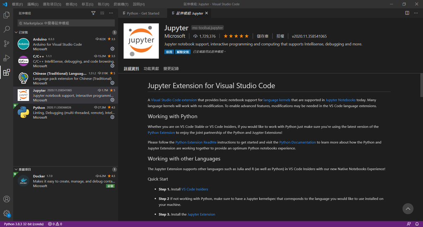Open the 終端機(T) menu
The width and height of the screenshot is (423, 227).
121,4
